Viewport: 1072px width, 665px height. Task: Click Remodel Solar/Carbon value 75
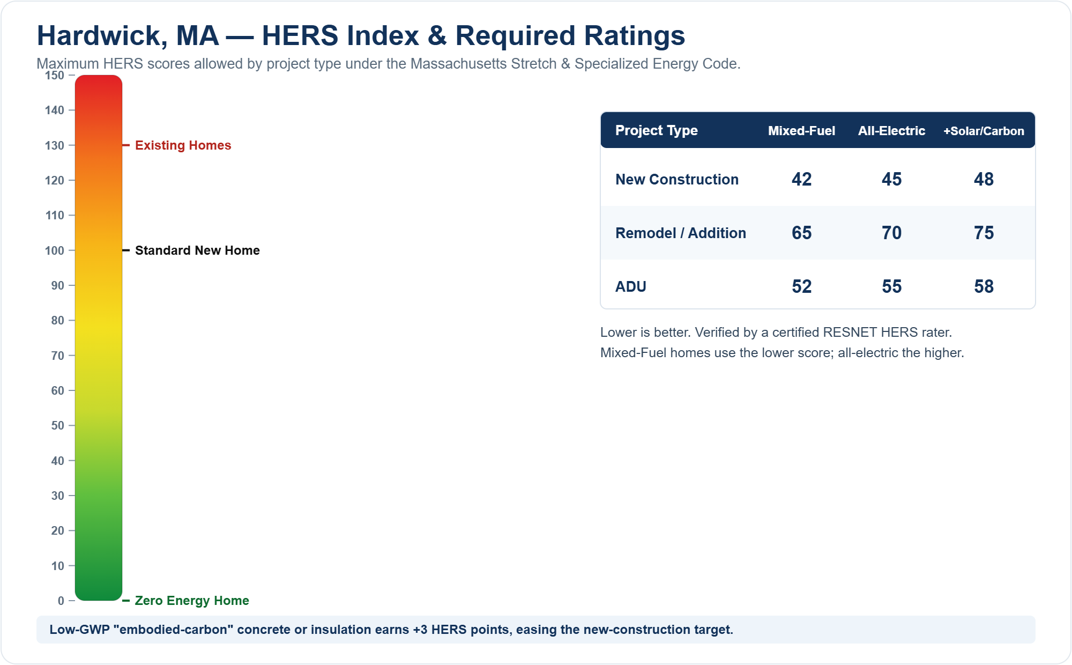point(984,233)
